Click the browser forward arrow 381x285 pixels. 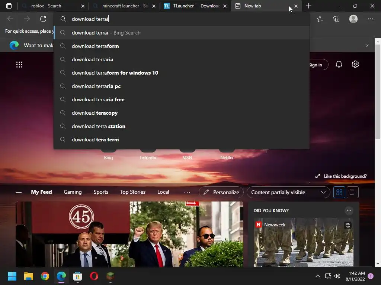tap(27, 19)
